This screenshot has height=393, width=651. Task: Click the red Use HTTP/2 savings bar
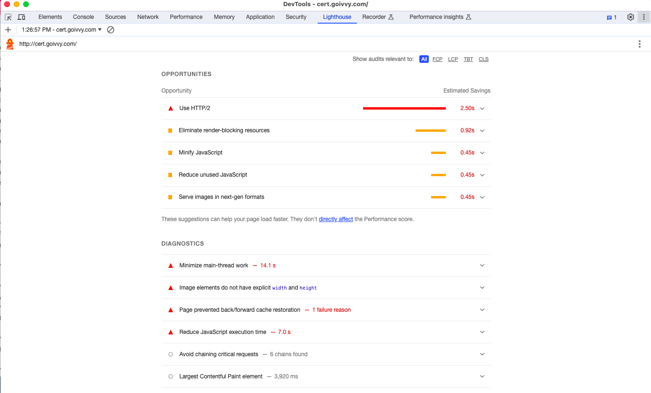pyautogui.click(x=404, y=108)
